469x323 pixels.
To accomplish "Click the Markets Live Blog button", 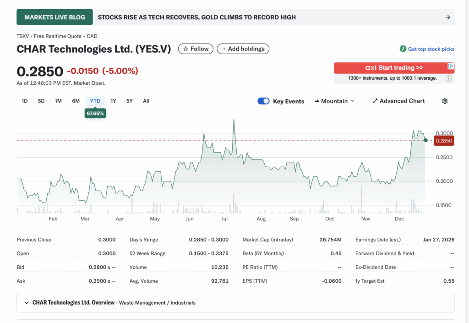I will coord(55,16).
